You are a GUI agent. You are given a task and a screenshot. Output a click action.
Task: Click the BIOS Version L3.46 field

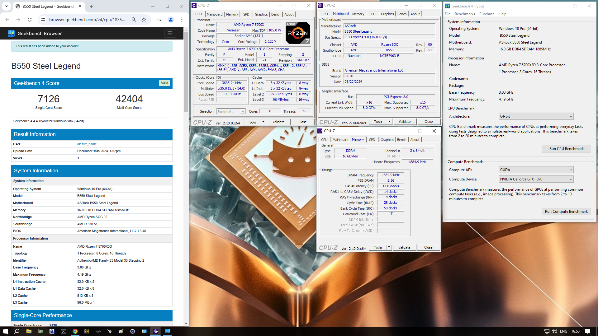pos(389,76)
